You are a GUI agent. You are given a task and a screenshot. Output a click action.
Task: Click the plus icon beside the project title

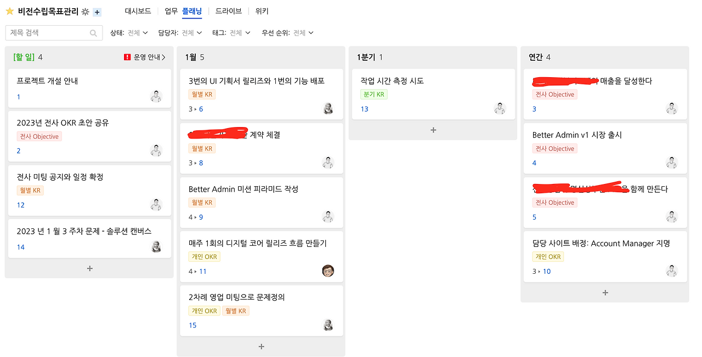[97, 12]
